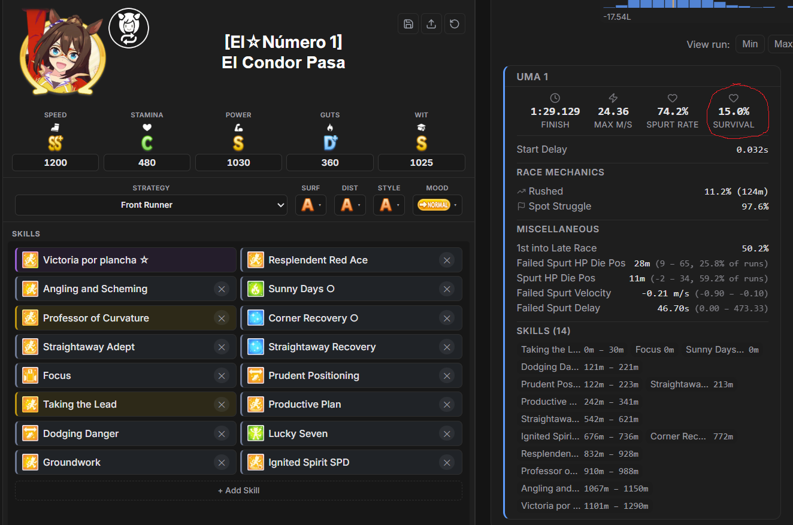Click the 1st into Late Race row
The height and width of the screenshot is (525, 793).
(643, 248)
